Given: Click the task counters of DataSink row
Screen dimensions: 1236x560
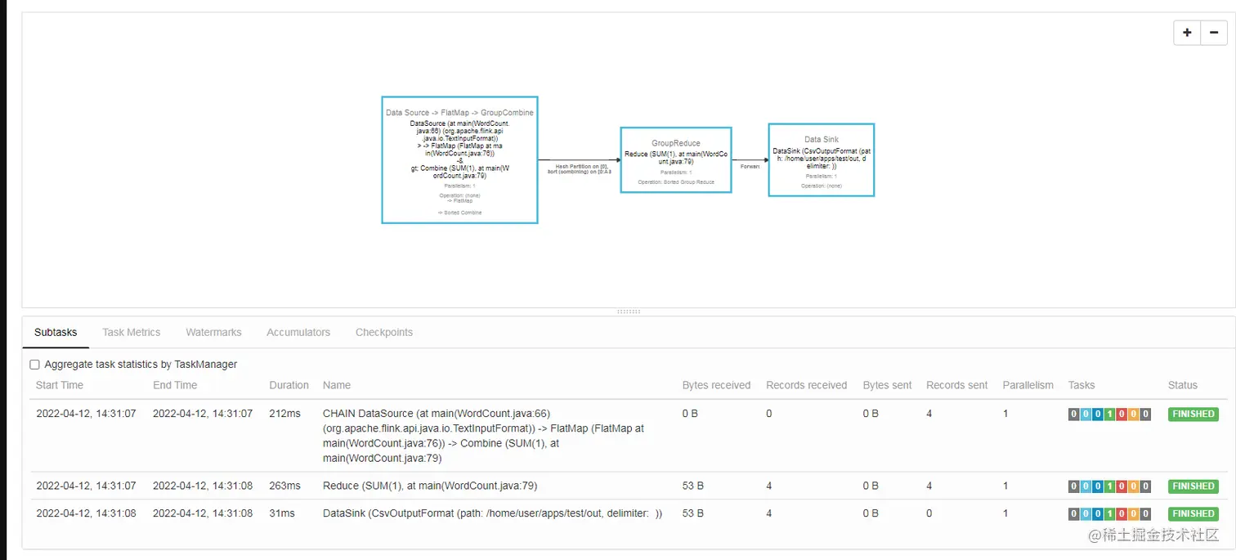Looking at the screenshot, I should coord(1109,513).
